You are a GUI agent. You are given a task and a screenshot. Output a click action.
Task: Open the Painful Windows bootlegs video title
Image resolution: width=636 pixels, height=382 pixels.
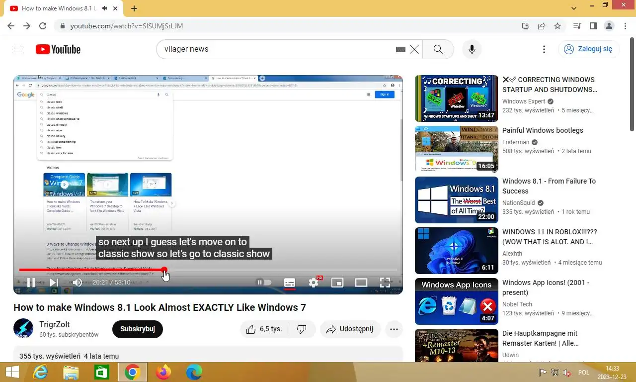coord(543,130)
